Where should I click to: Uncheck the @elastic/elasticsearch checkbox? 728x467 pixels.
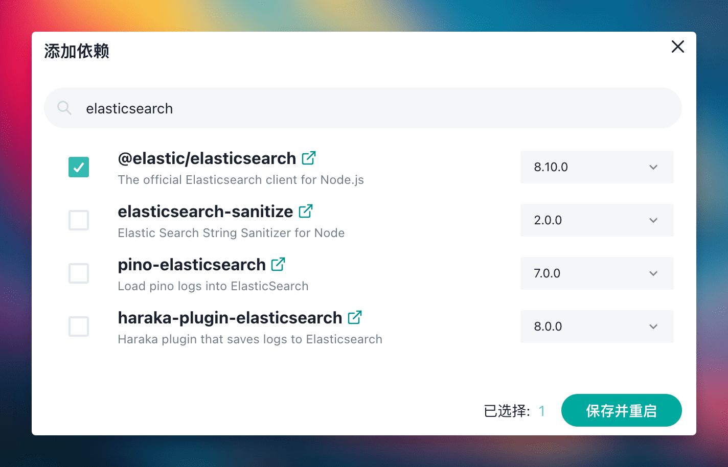tap(79, 167)
